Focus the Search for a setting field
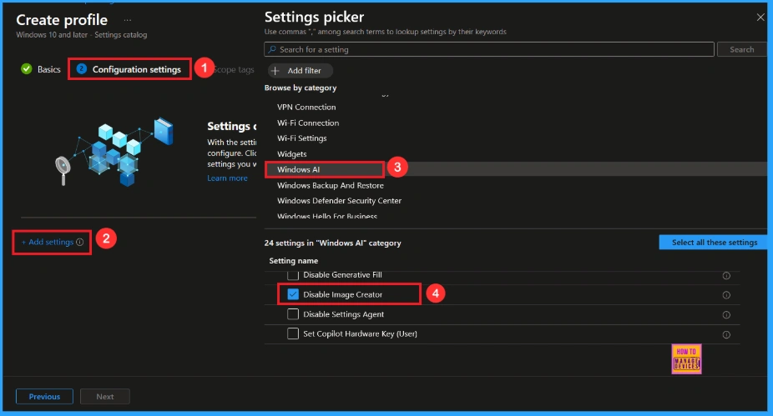Screen dimensions: 773x416 click(x=489, y=49)
